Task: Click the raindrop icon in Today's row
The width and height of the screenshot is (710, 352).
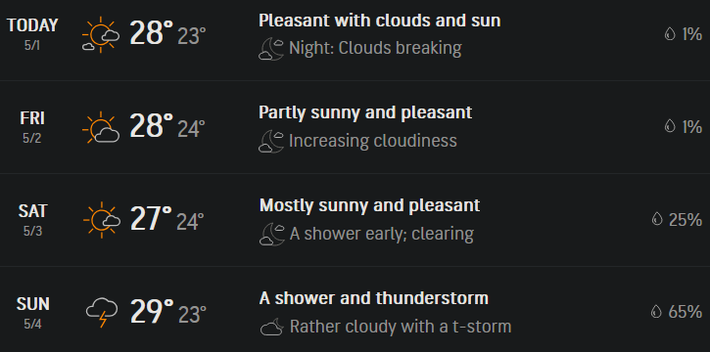Action: 670,34
